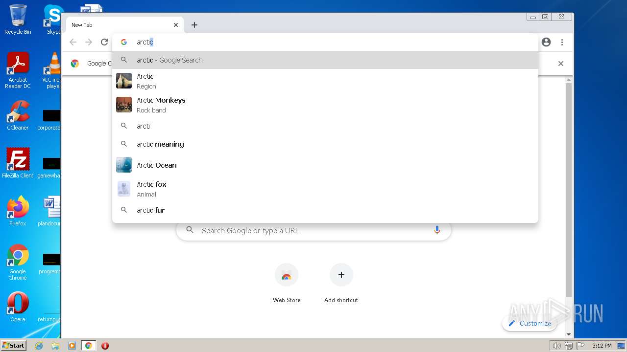
Task: Open the plandocu Word document icon
Action: coord(49,211)
